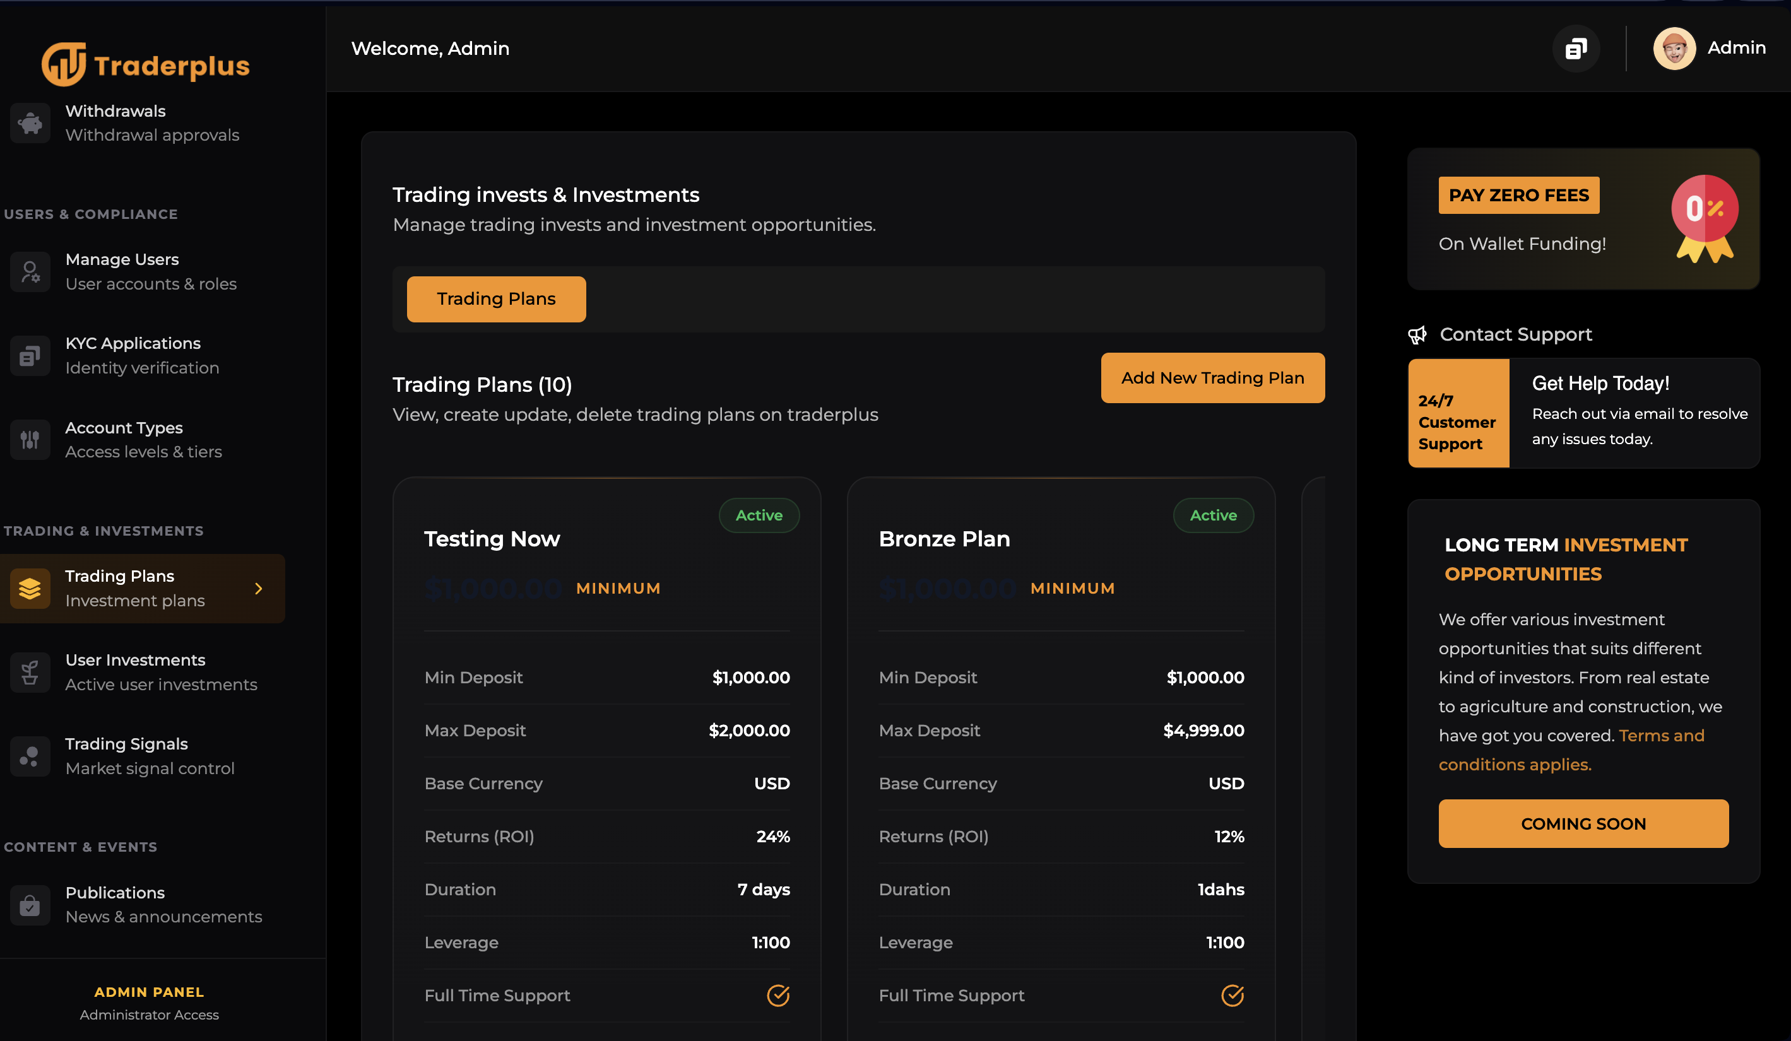The width and height of the screenshot is (1791, 1041).
Task: Click Testing Now MINIMUM label
Action: 618,589
